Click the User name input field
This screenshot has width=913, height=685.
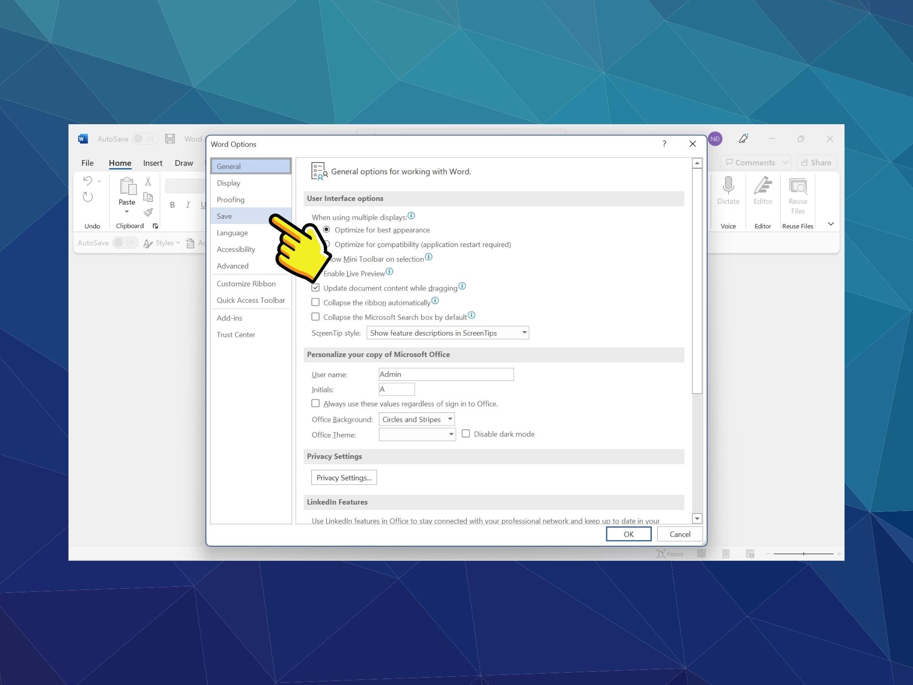point(445,374)
